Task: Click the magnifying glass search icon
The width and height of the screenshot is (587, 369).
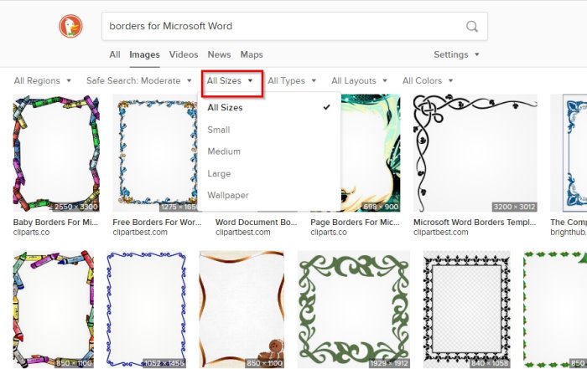Action: [x=472, y=27]
